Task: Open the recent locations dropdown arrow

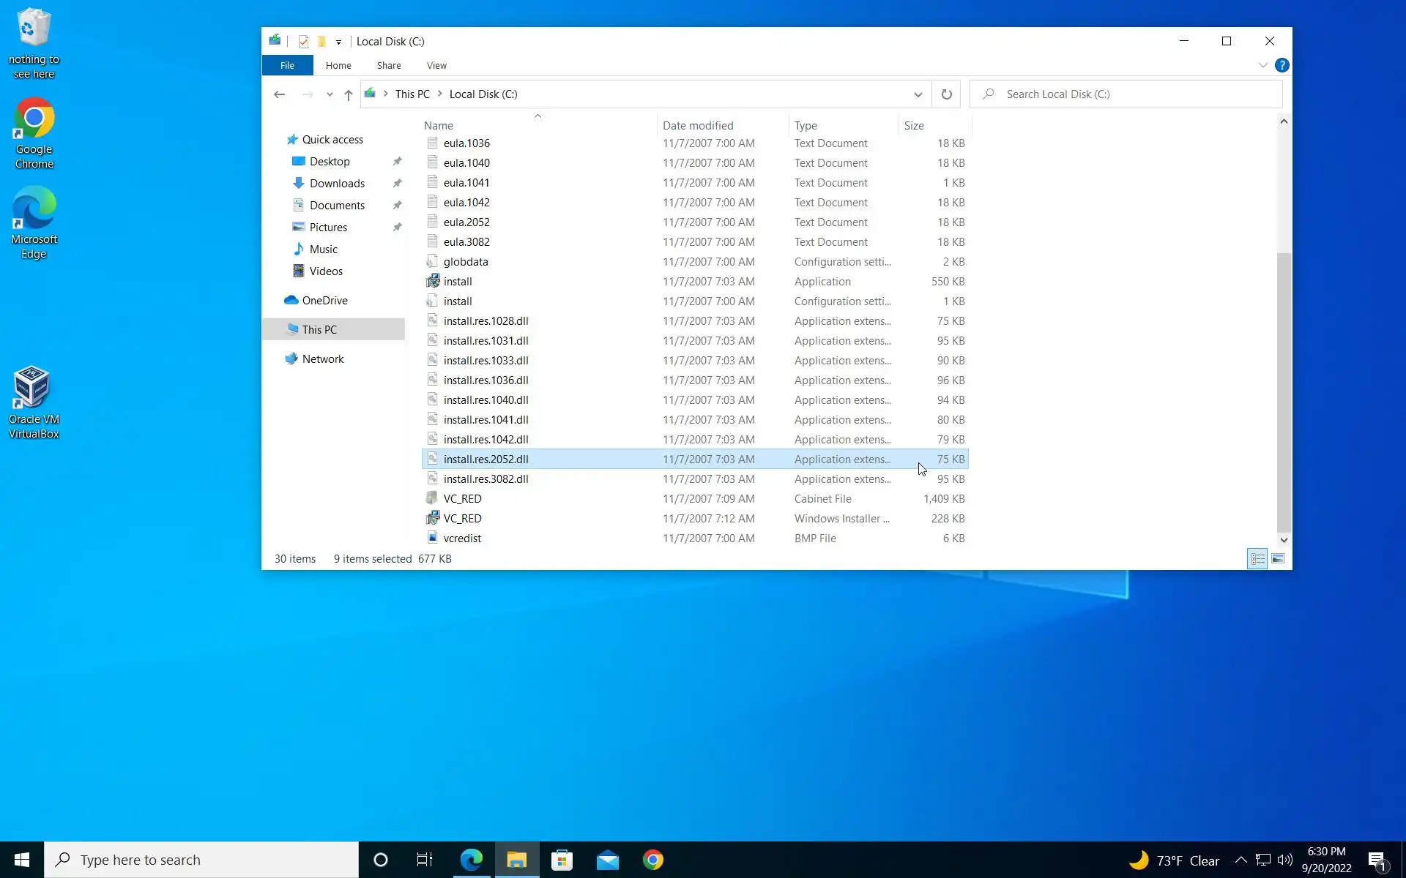Action: coord(330,94)
